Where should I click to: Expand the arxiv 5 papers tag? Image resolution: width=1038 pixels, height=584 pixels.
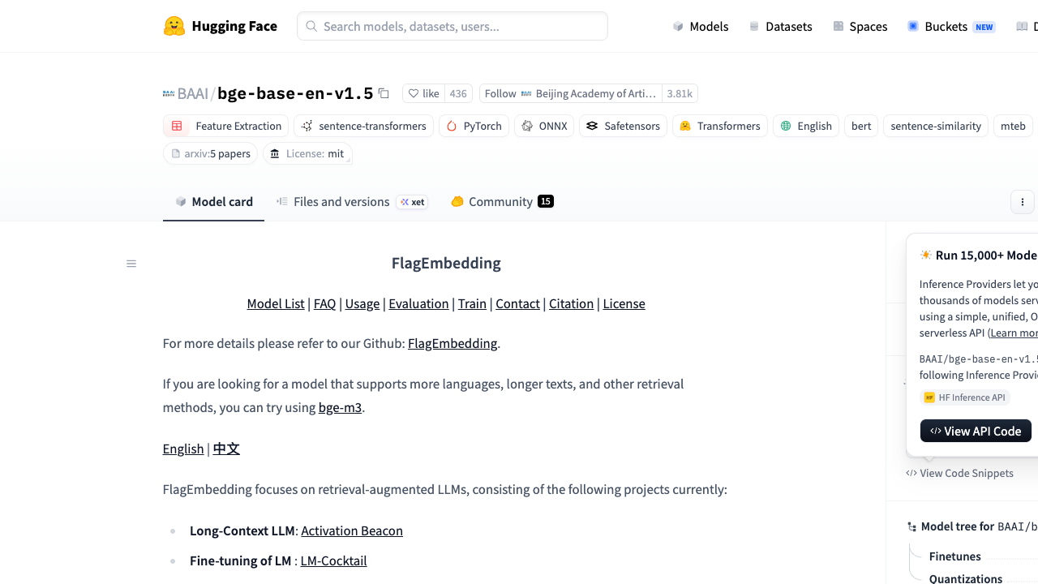point(211,153)
